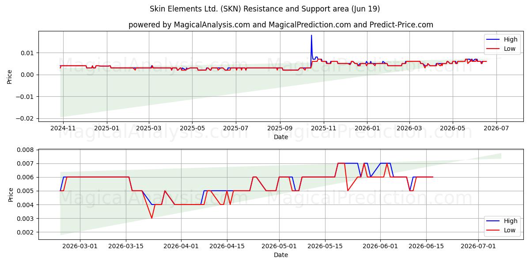Click the '2025-01' tick label
Image resolution: width=530 pixels, height=265 pixels.
[107, 128]
